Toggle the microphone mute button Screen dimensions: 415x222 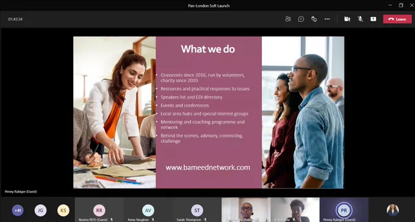pyautogui.click(x=360, y=19)
